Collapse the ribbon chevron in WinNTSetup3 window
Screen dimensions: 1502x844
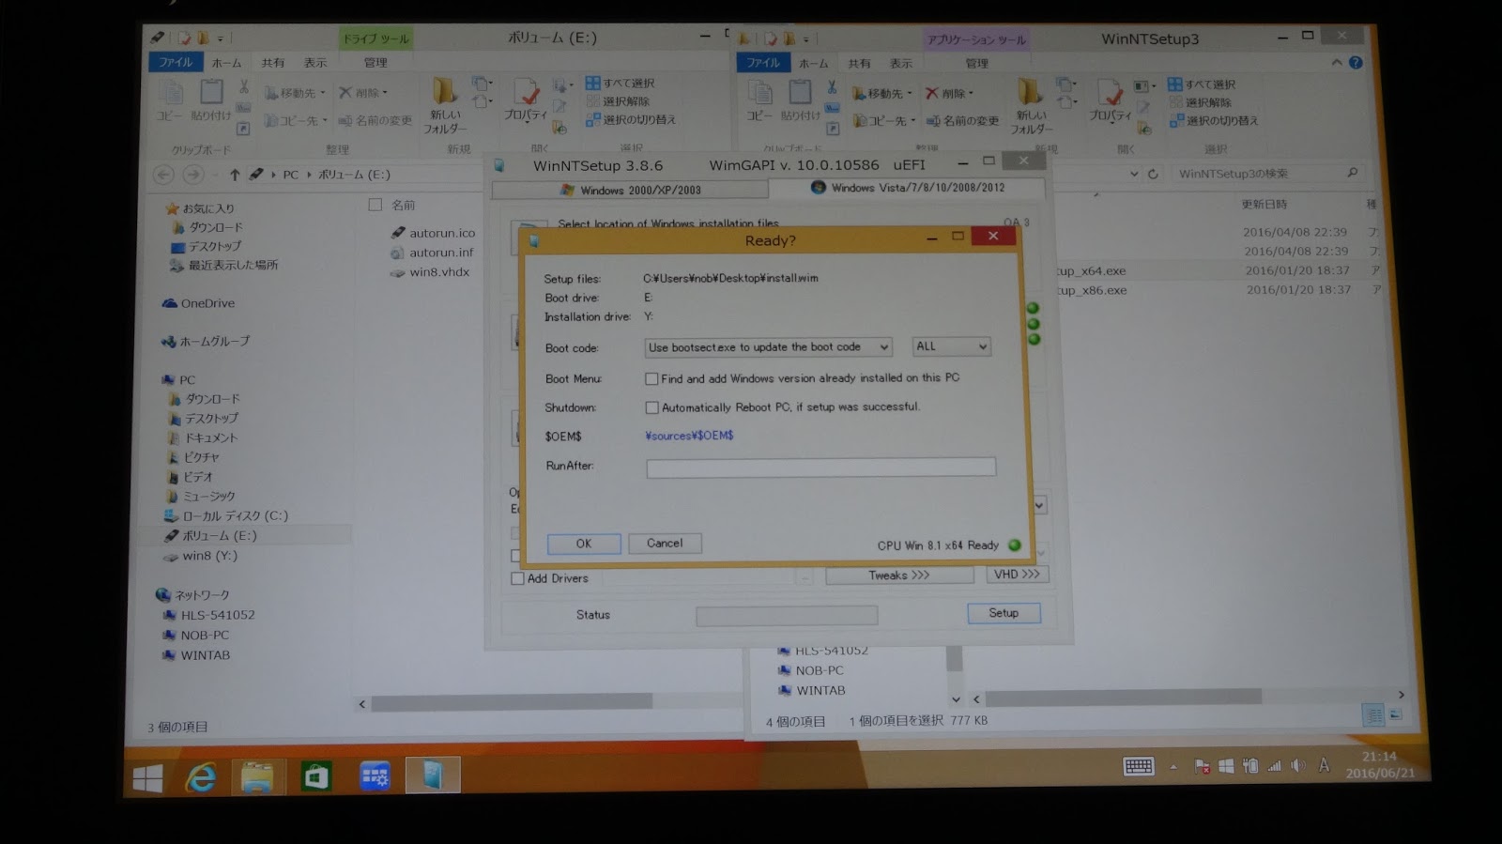point(1336,63)
